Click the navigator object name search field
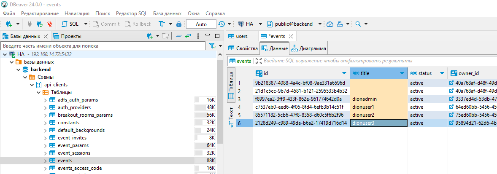The height and width of the screenshot is (174, 497). tap(103, 46)
